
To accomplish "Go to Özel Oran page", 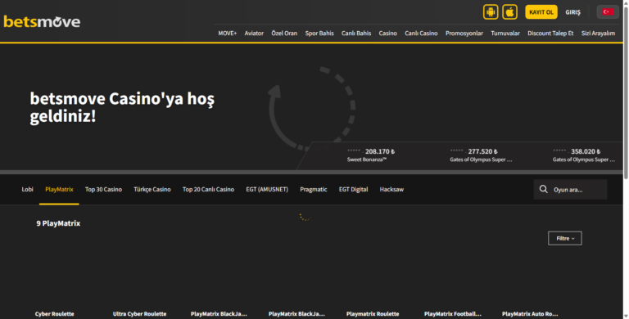I will click(x=284, y=34).
